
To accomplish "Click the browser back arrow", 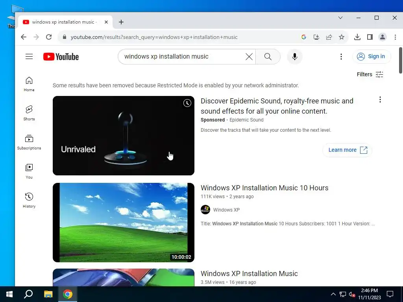I will coord(24,37).
